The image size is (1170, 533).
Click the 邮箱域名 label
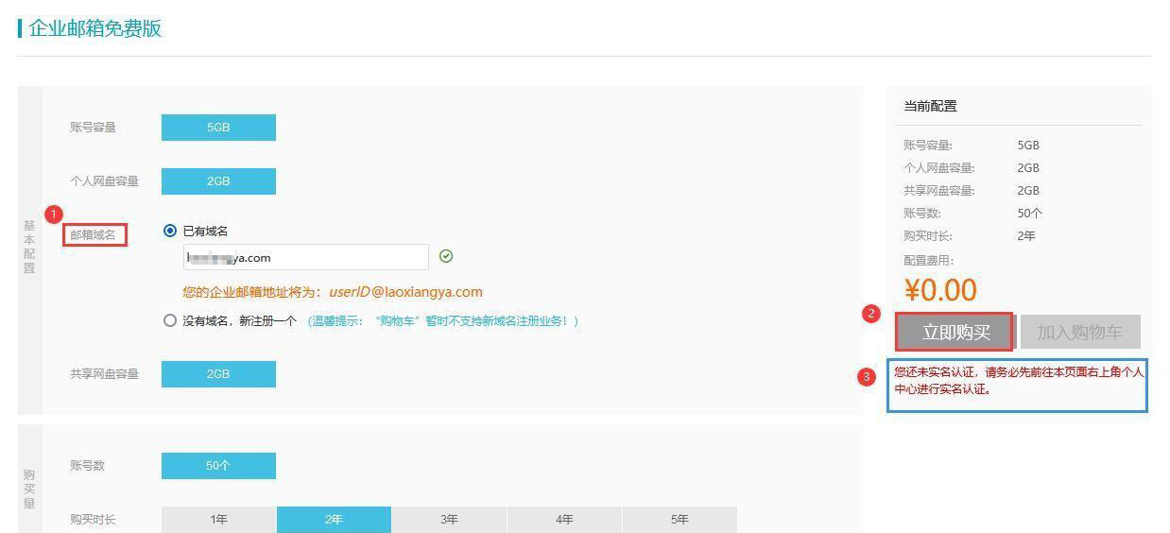click(x=94, y=234)
